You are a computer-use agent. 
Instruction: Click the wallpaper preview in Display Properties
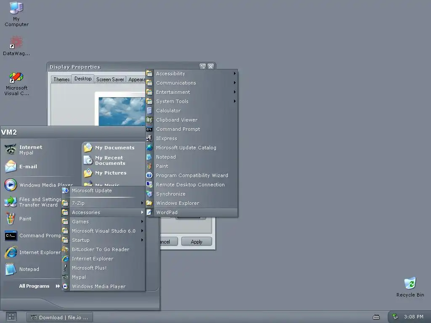pyautogui.click(x=122, y=111)
